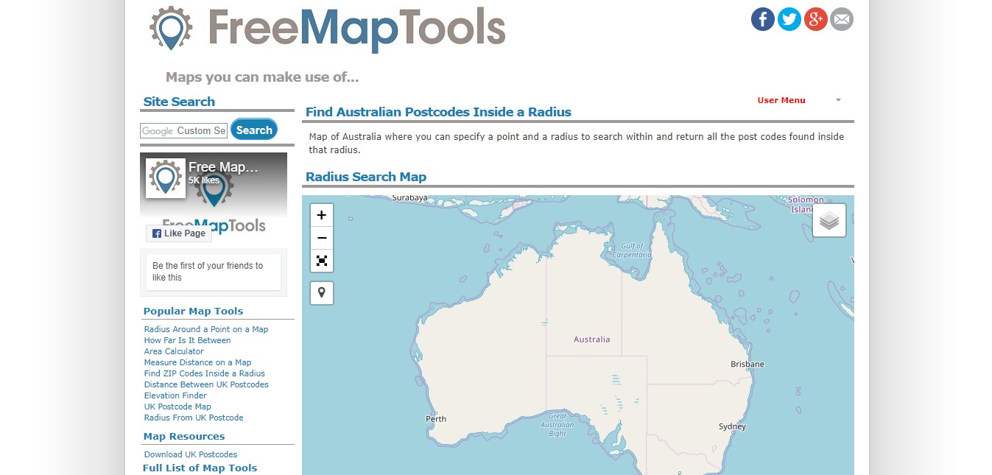Zoom out on the map
This screenshot has width=992, height=475.
322,238
